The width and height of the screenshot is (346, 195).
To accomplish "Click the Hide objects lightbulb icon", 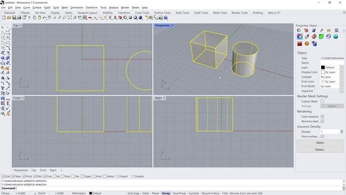I will [x=110, y=18].
